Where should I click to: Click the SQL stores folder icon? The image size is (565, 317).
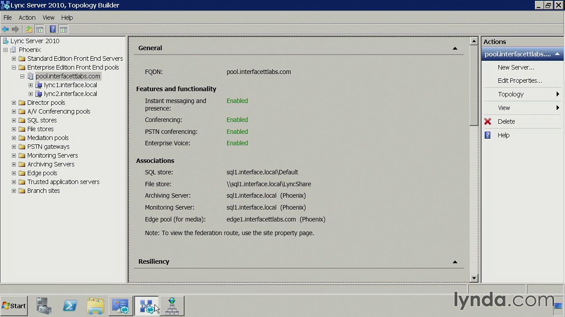tap(22, 120)
